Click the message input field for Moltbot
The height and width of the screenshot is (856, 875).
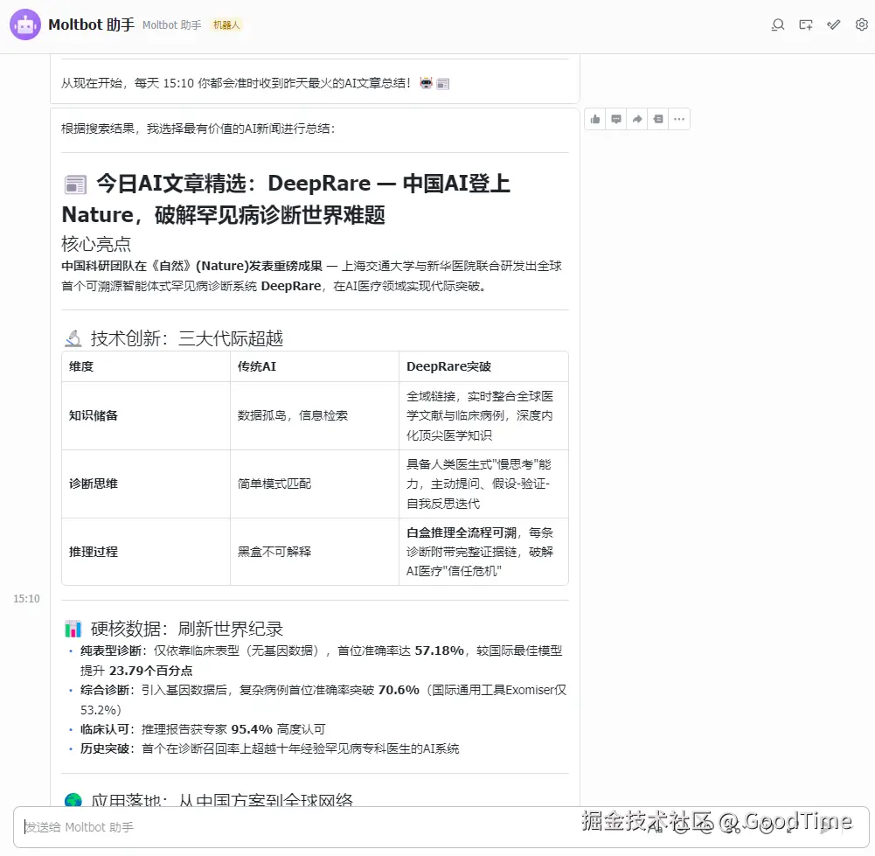441,827
